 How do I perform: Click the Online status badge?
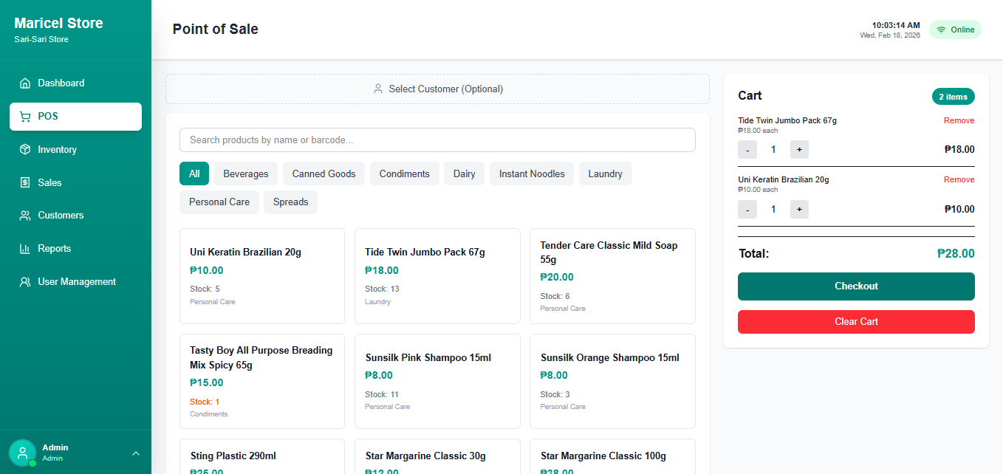[x=955, y=30]
